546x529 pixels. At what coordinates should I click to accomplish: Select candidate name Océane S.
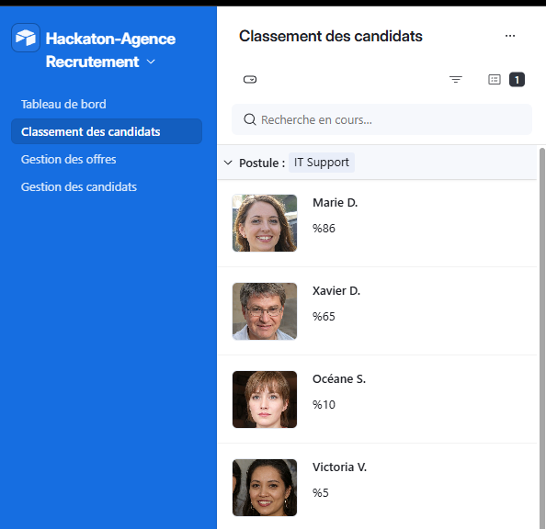click(x=339, y=378)
